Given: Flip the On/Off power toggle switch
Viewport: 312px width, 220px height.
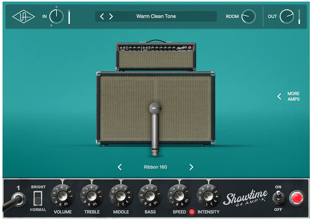Looking at the screenshot, I should (x=278, y=197).
